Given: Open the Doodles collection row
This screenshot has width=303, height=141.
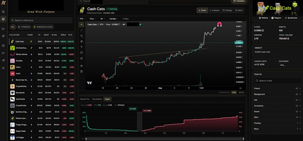Looking at the screenshot, I should [41, 61].
